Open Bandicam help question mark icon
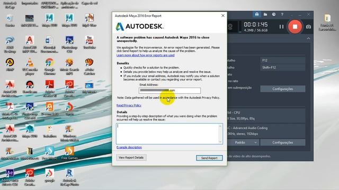 [282, 14]
